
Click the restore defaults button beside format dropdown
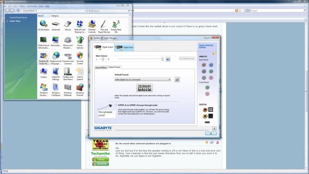click(x=177, y=80)
